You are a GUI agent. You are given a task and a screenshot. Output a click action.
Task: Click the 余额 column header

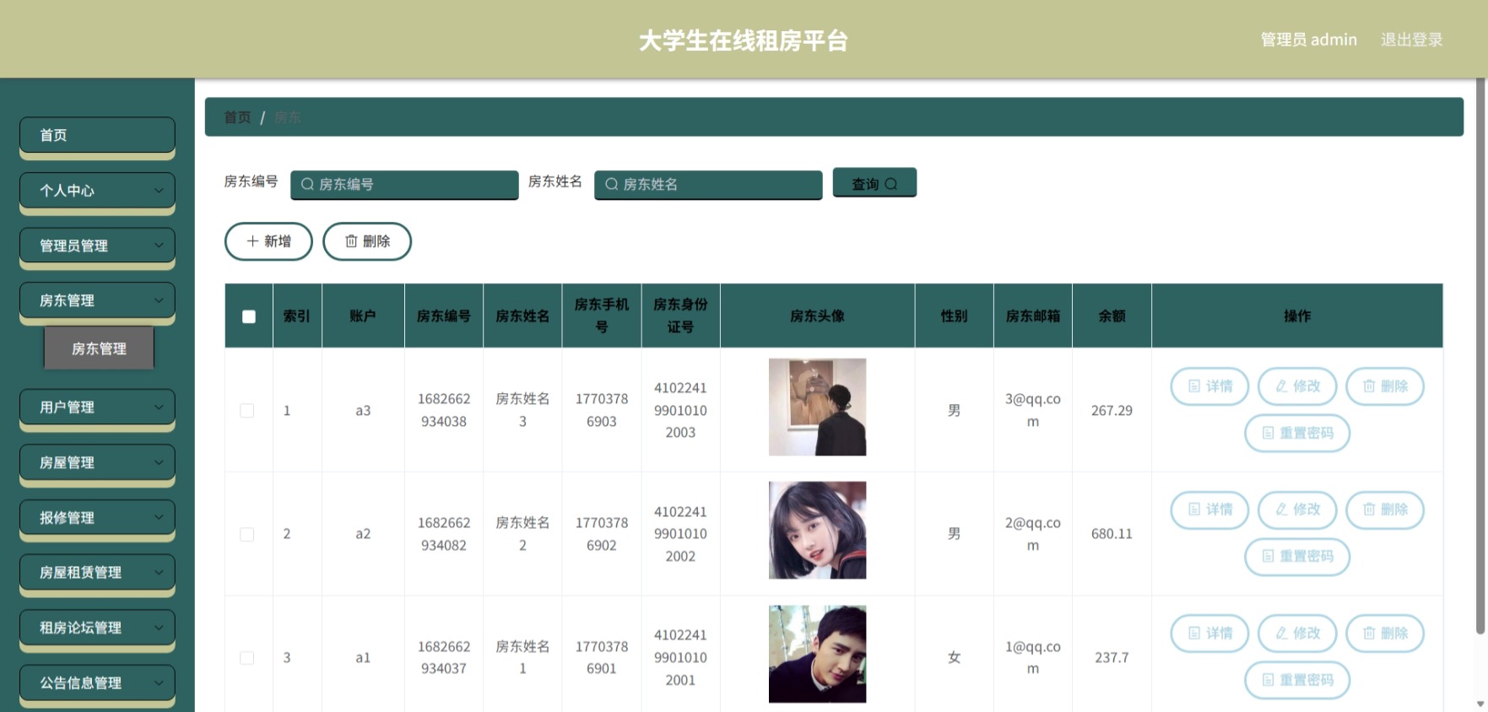[x=1112, y=316]
